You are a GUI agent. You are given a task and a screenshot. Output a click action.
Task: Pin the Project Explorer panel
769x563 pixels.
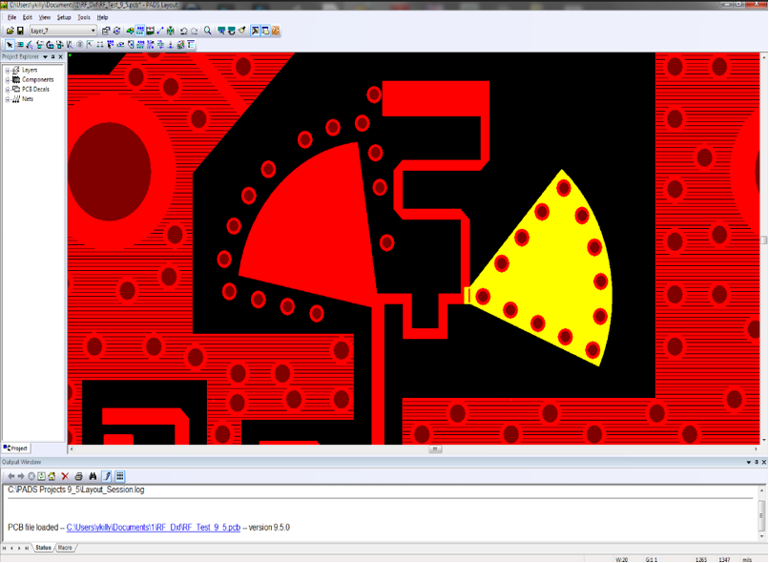pyautogui.click(x=53, y=57)
